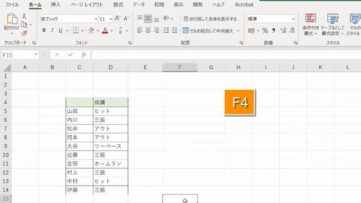Open テーブルとして書式設定 menu
This screenshot has height=203, width=361.
pyautogui.click(x=332, y=24)
